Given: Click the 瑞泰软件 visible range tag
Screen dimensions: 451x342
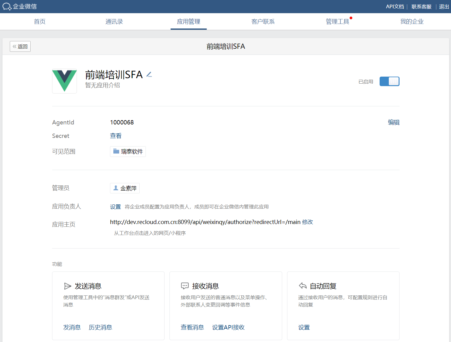Looking at the screenshot, I should 128,151.
